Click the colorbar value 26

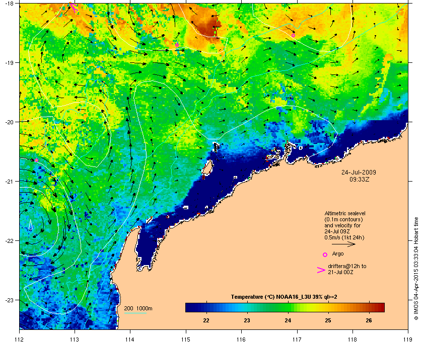(x=369, y=320)
